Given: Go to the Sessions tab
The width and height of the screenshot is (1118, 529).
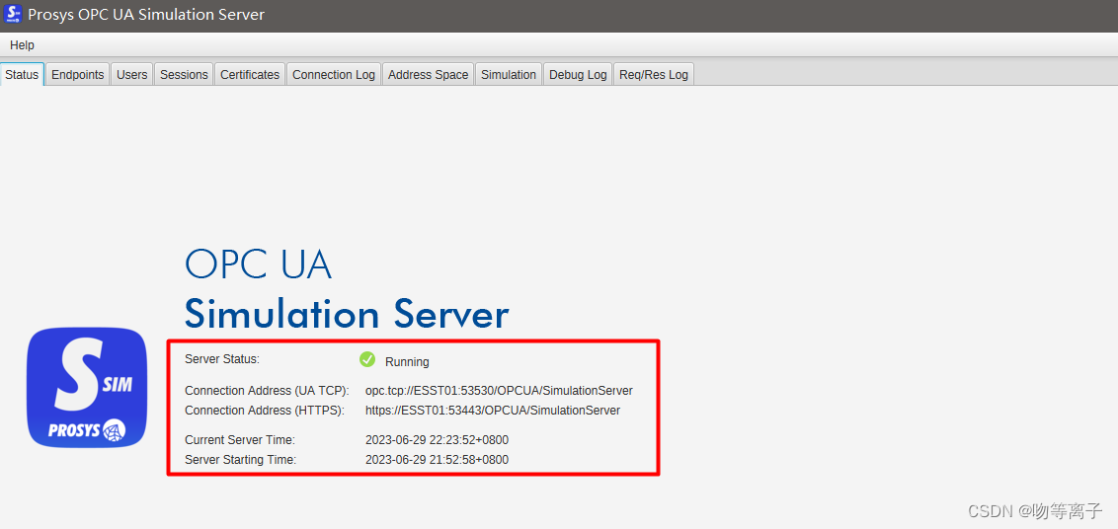Looking at the screenshot, I should (x=184, y=74).
